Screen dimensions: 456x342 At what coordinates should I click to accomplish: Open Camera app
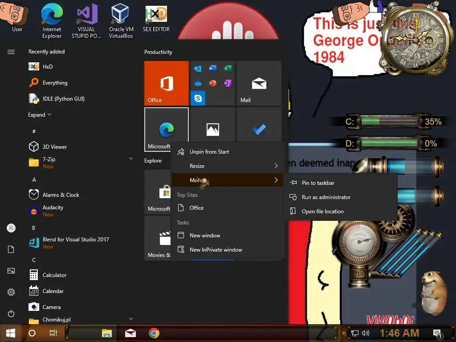(x=80, y=307)
